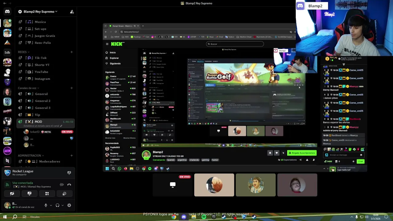Select the orange-haired avatar participant tile
Image resolution: width=393 pixels, height=221 pixels.
click(214, 185)
